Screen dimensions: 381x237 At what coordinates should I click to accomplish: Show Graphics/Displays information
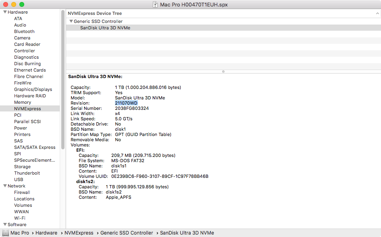(x=33, y=89)
